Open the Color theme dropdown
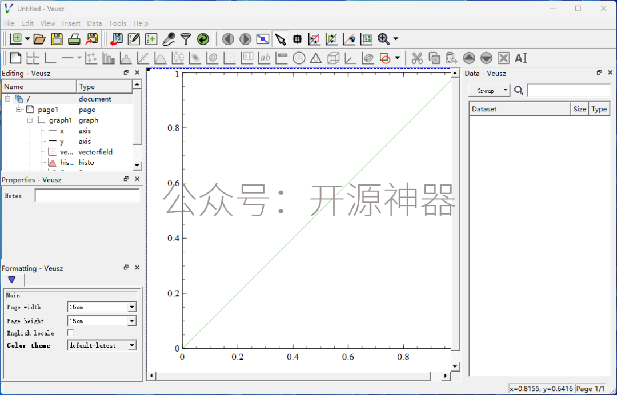 [132, 345]
